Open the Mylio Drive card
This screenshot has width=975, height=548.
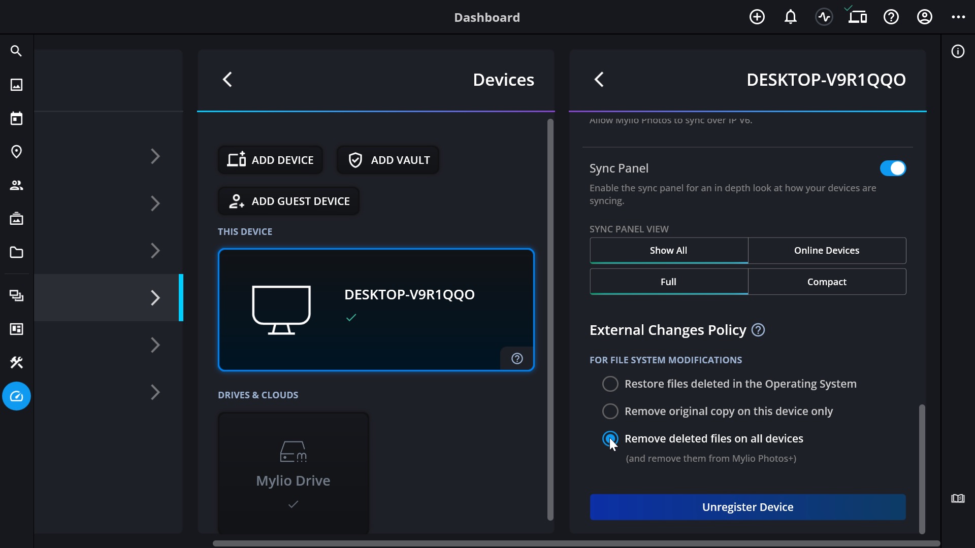(x=294, y=473)
